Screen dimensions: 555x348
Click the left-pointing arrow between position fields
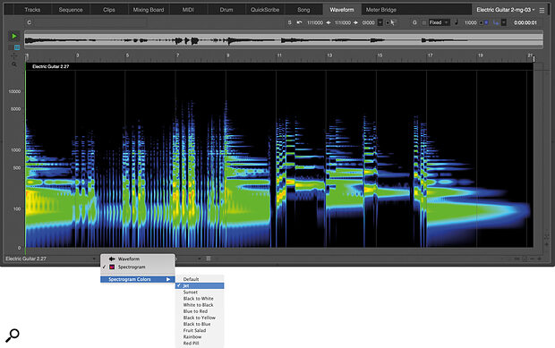[x=329, y=22]
